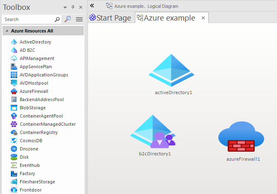This screenshot has height=194, width=277.
Task: Click the ContainerAgentPool label text
Action: 42,116
